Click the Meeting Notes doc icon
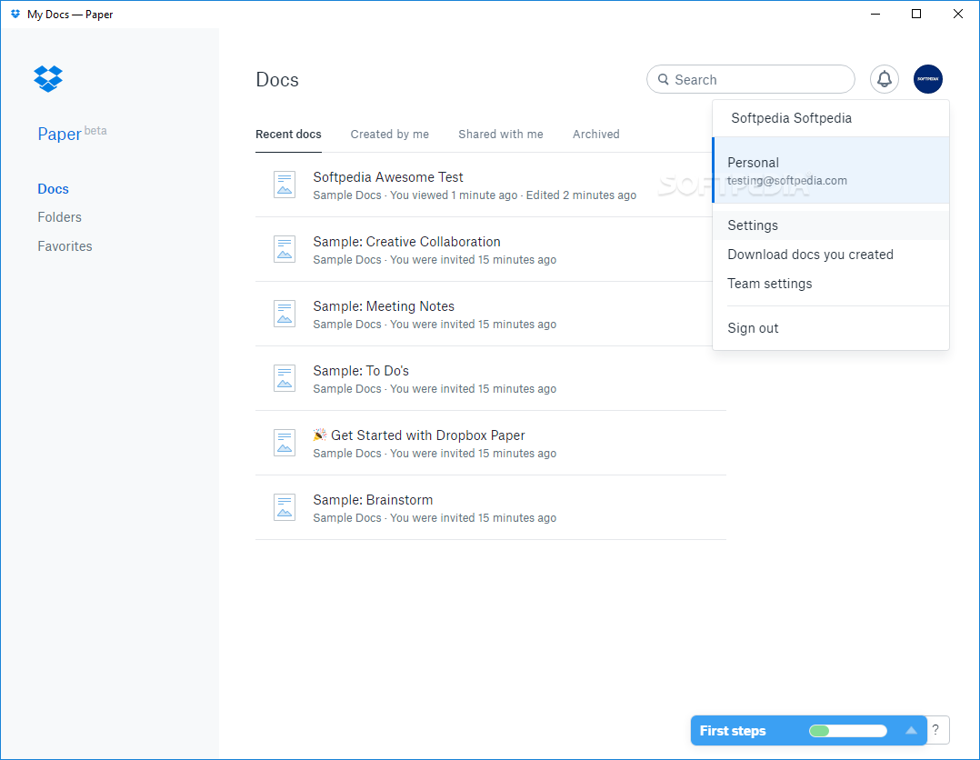 click(285, 314)
